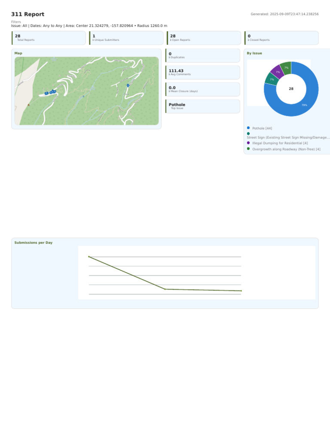Select the purple 7% donut segment
The width and height of the screenshot is (330, 440).
pyautogui.click(x=277, y=72)
